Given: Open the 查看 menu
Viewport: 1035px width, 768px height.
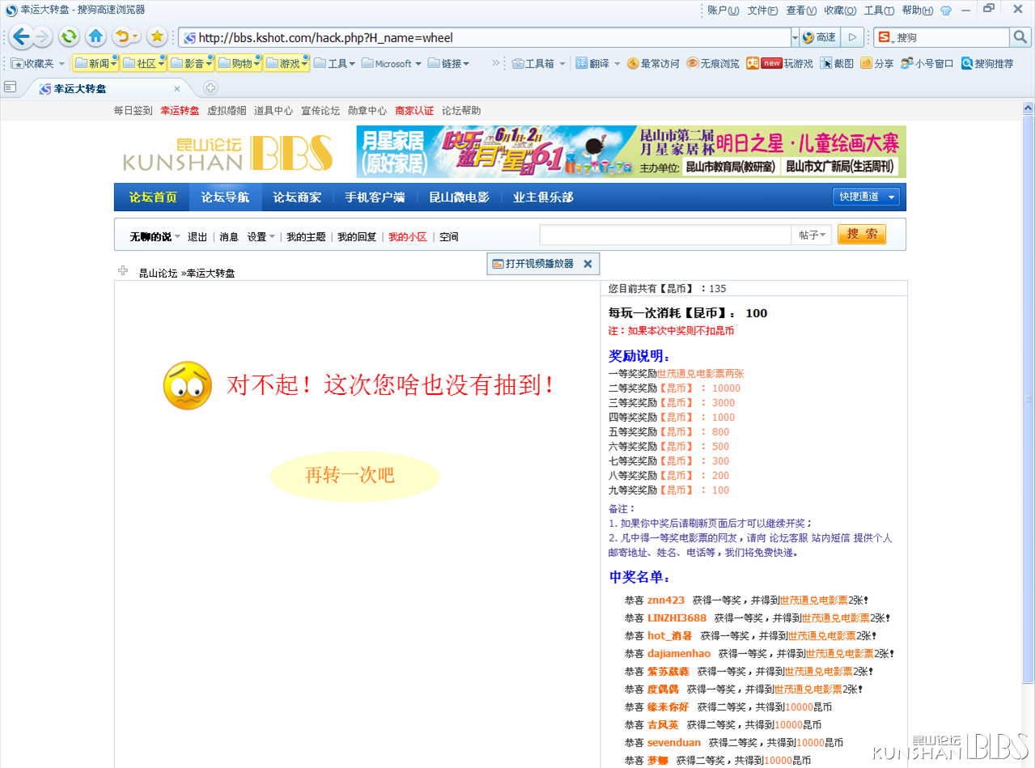Looking at the screenshot, I should point(801,11).
